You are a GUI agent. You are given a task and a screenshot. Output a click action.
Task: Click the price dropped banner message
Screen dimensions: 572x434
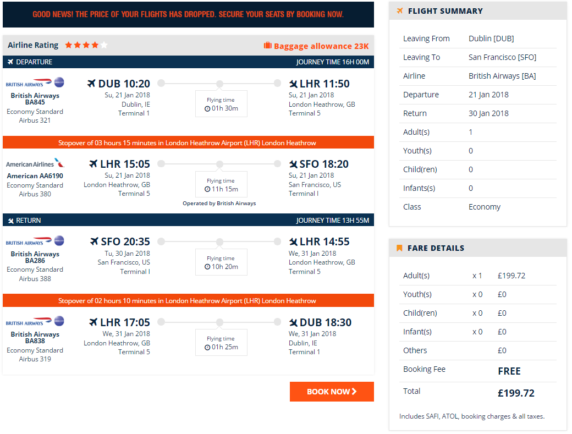(x=188, y=14)
